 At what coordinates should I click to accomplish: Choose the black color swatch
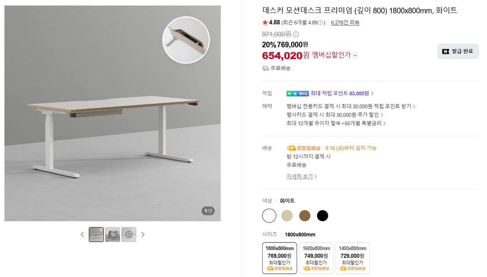(x=323, y=216)
